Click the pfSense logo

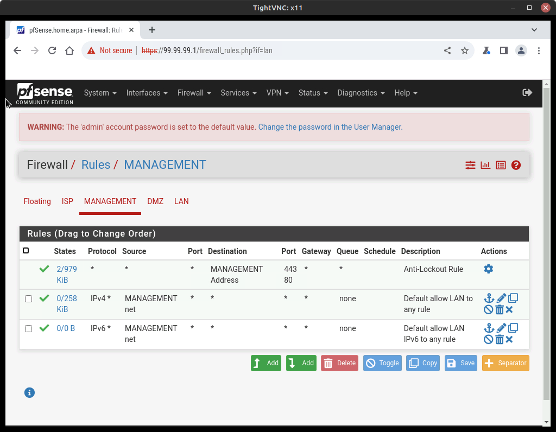[x=45, y=93]
